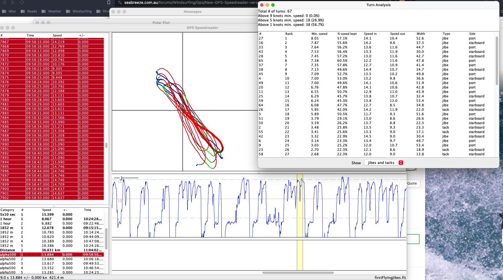Bring the Messages window to front
Screen dimensions: 503x280
(x=192, y=12)
